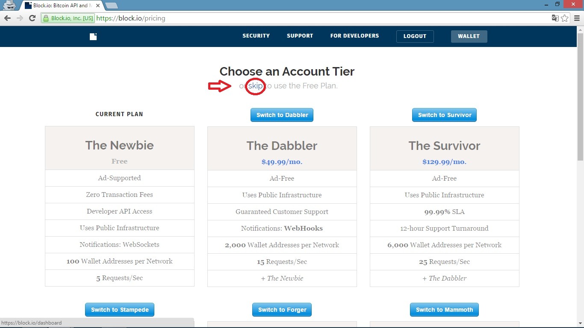The image size is (584, 328).
Task: Click Switch to Survivor button
Action: [x=444, y=115]
